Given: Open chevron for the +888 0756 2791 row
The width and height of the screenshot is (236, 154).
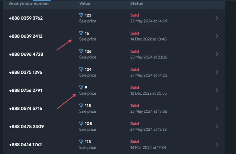Looking at the screenshot, I should click(x=217, y=90).
